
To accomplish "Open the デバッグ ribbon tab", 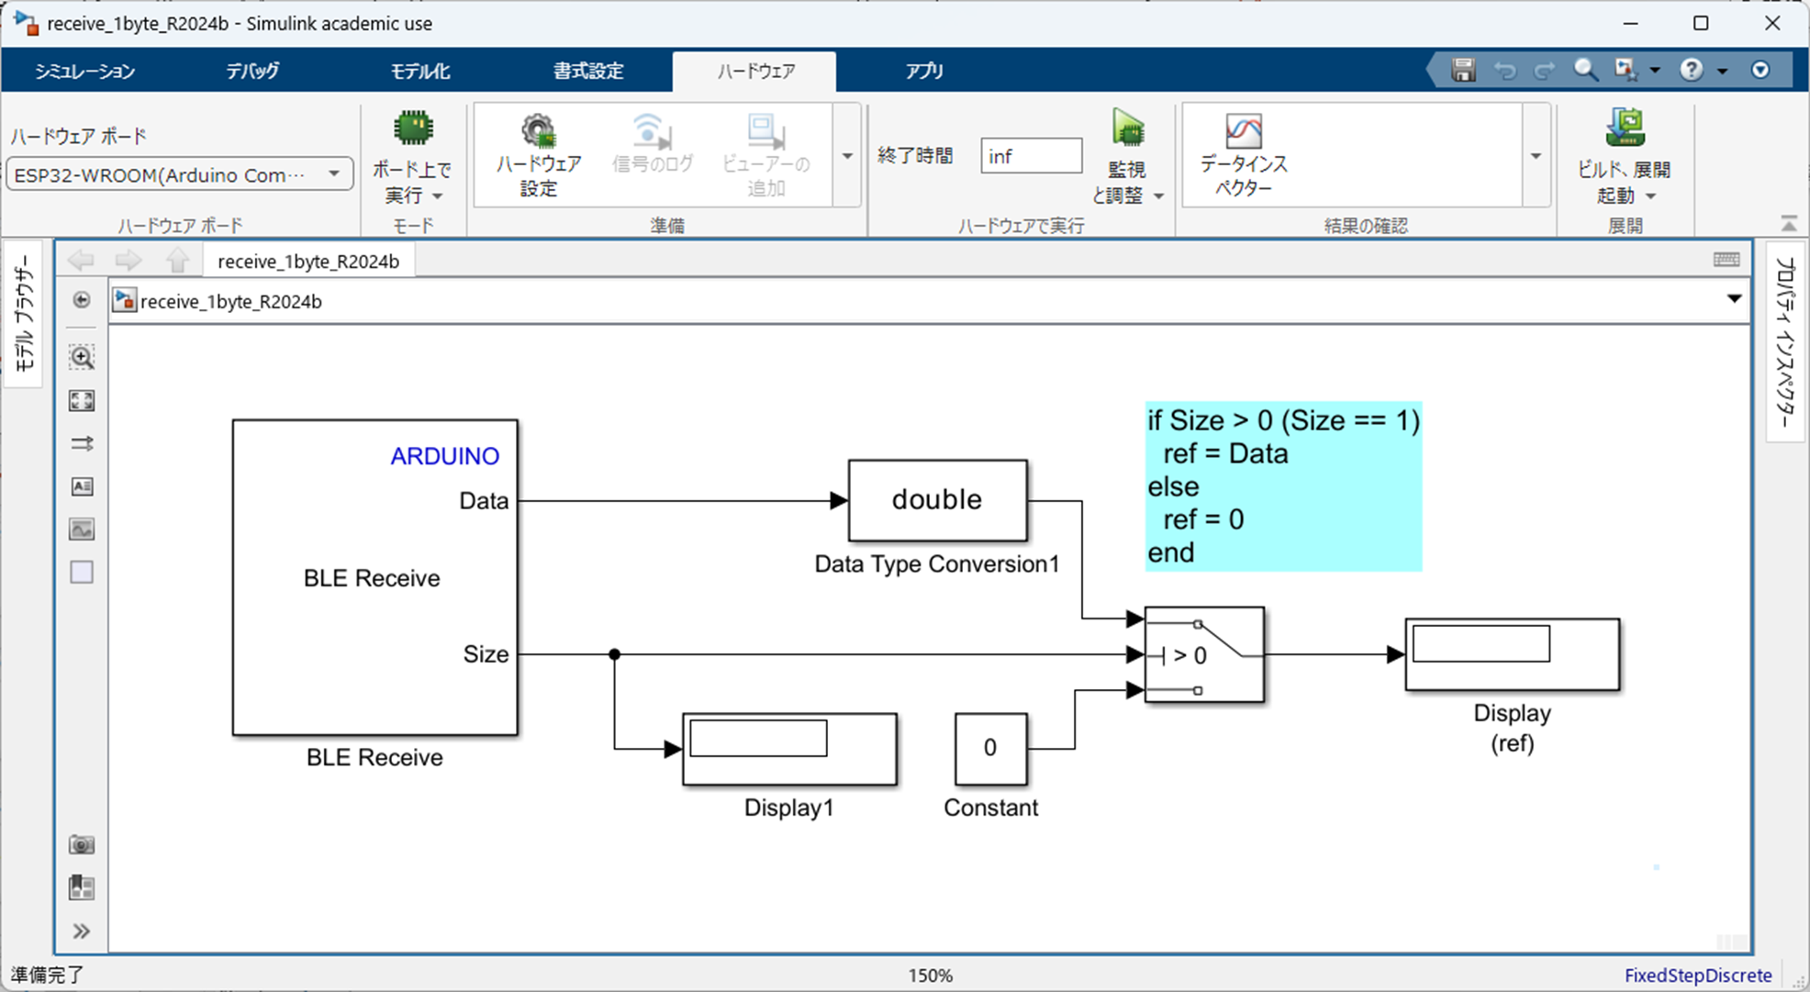I will (252, 71).
